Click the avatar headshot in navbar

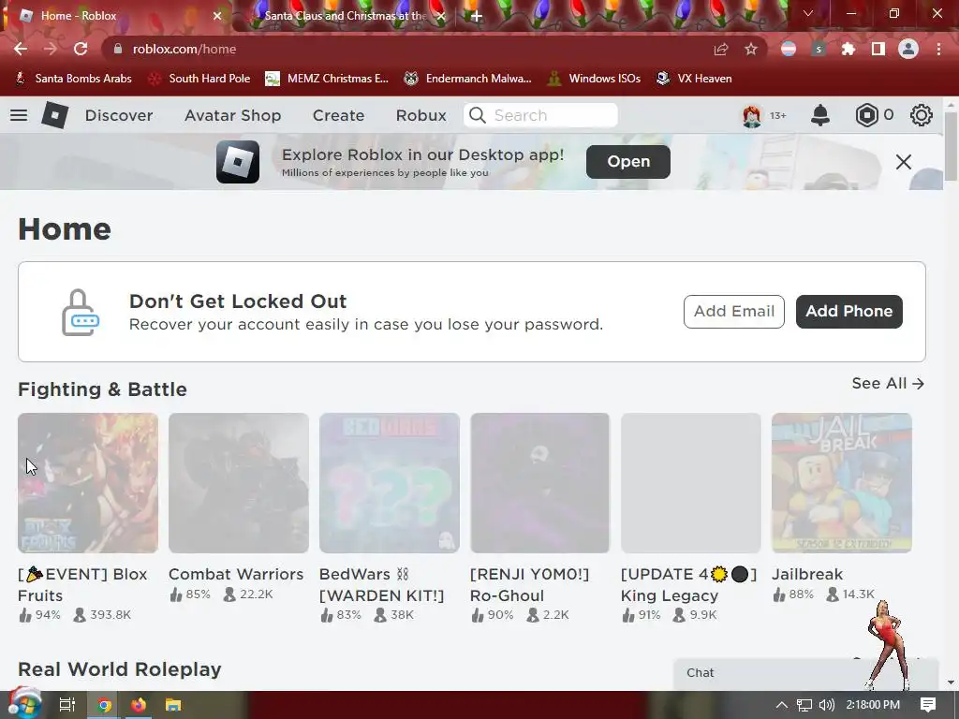[752, 115]
